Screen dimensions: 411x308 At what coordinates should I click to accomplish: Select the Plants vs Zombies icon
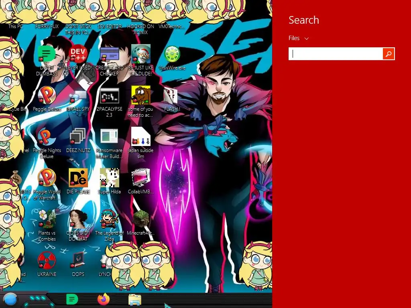[47, 219]
